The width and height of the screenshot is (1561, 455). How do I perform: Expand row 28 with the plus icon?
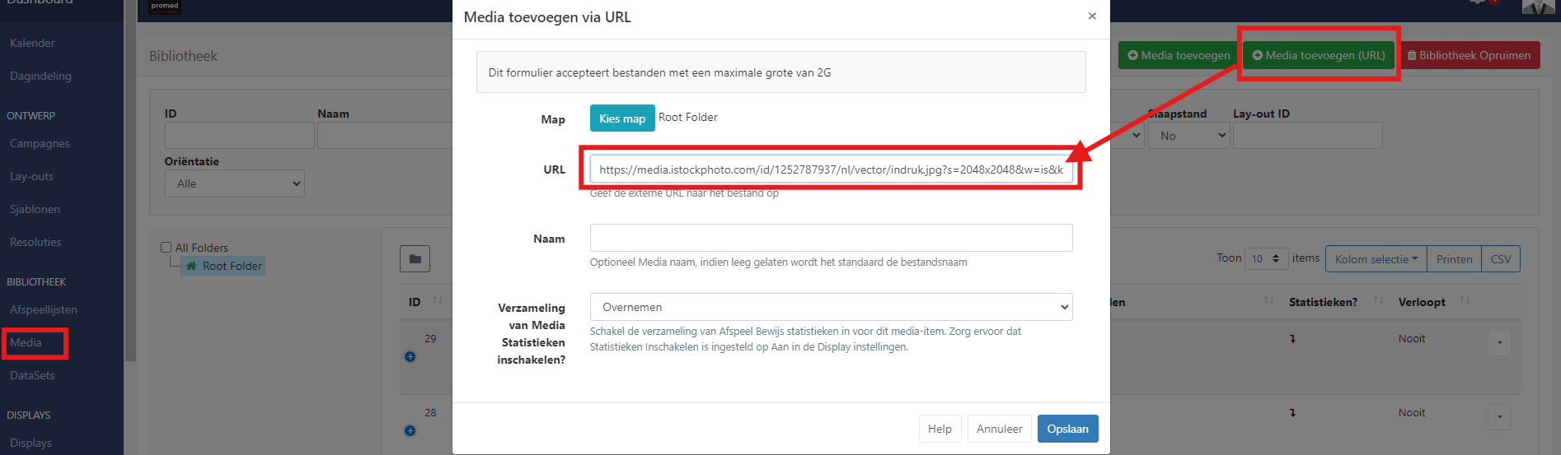(410, 430)
